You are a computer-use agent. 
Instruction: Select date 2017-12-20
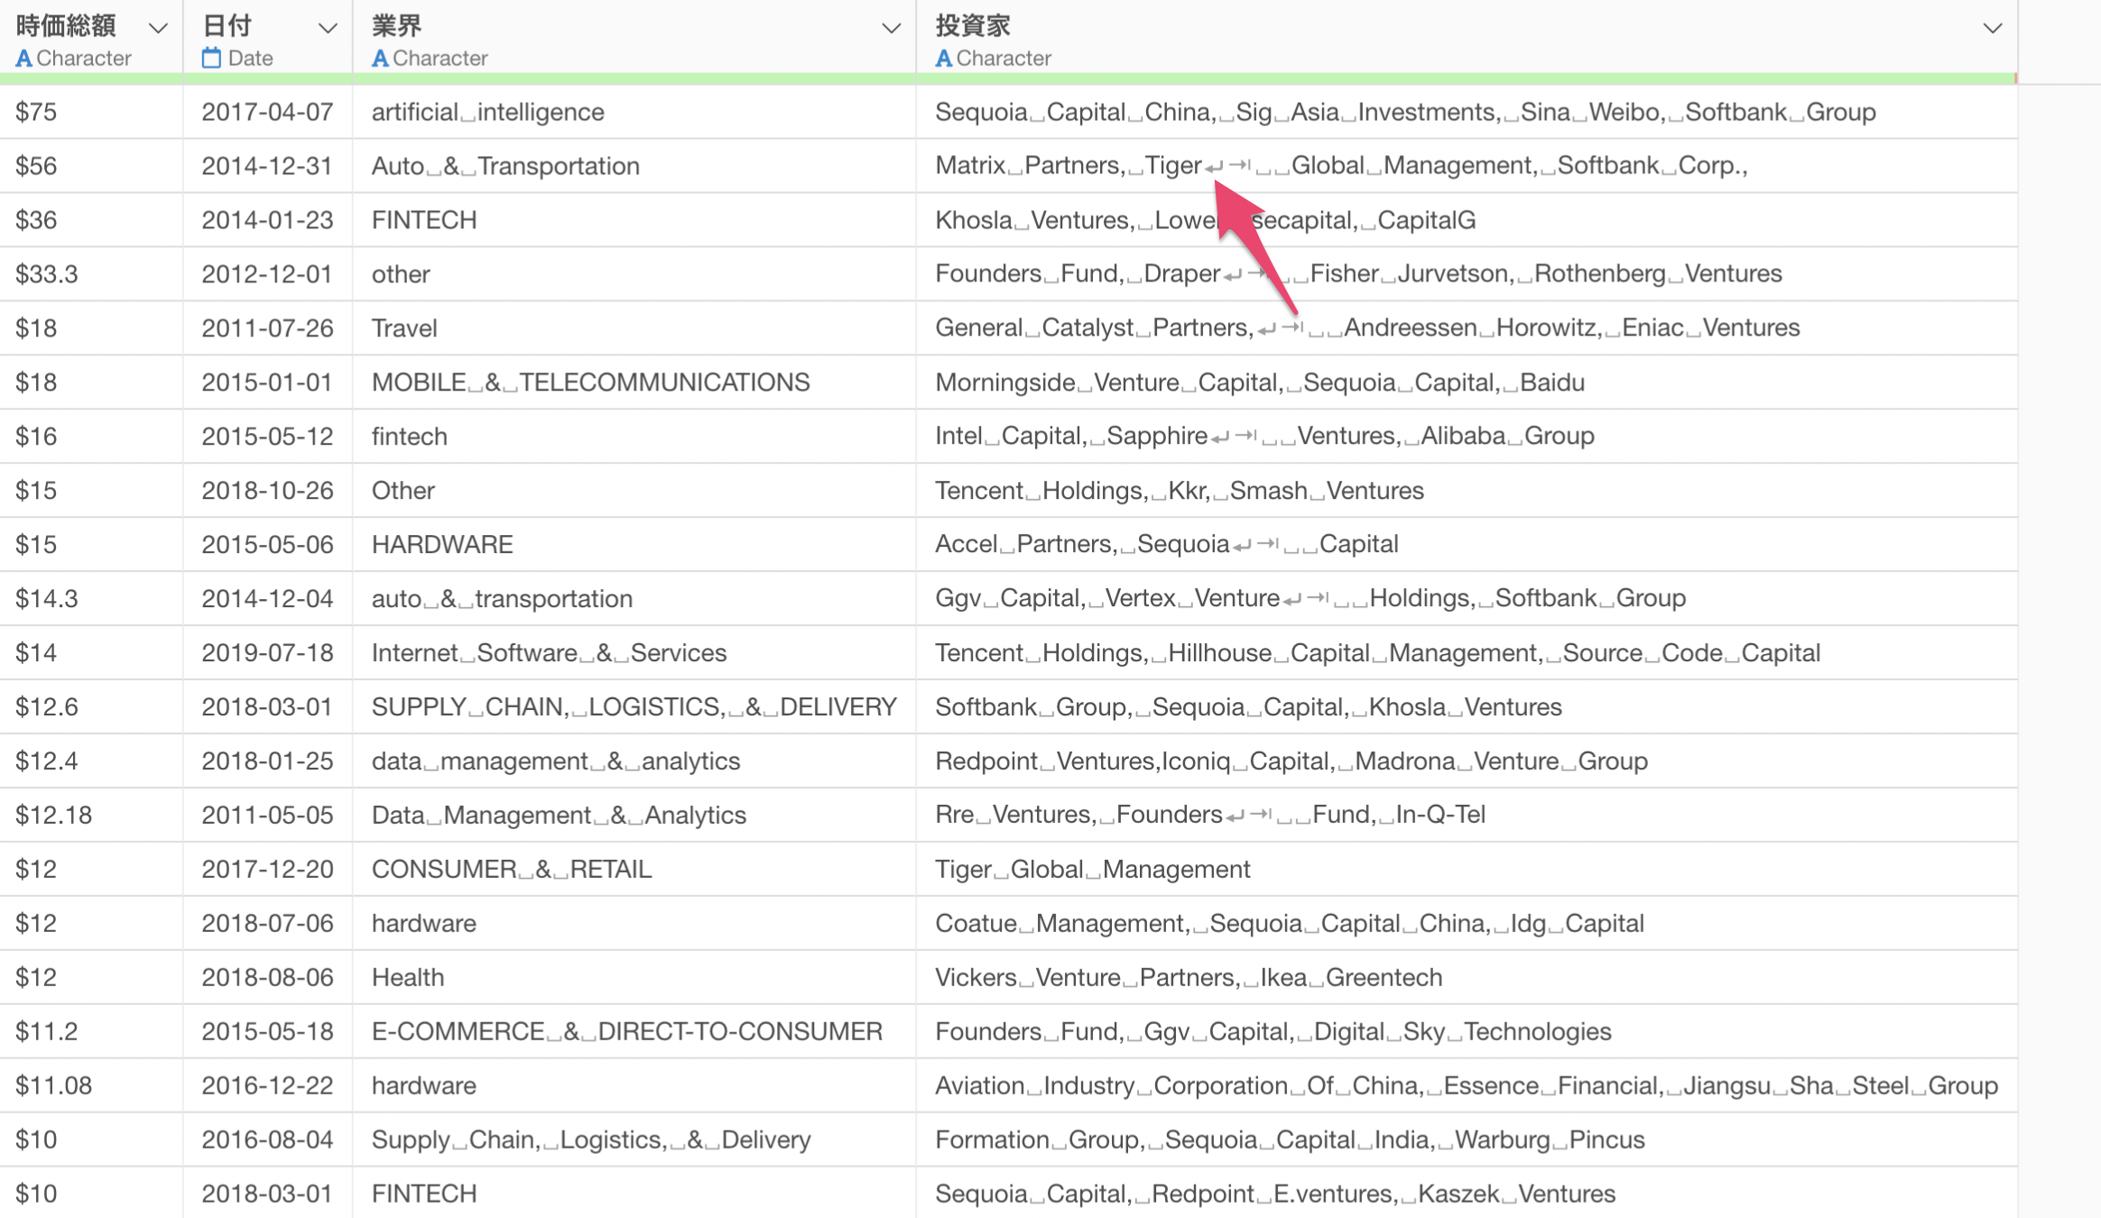pyautogui.click(x=267, y=870)
